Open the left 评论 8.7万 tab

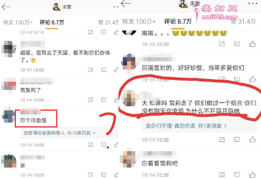(x=52, y=22)
